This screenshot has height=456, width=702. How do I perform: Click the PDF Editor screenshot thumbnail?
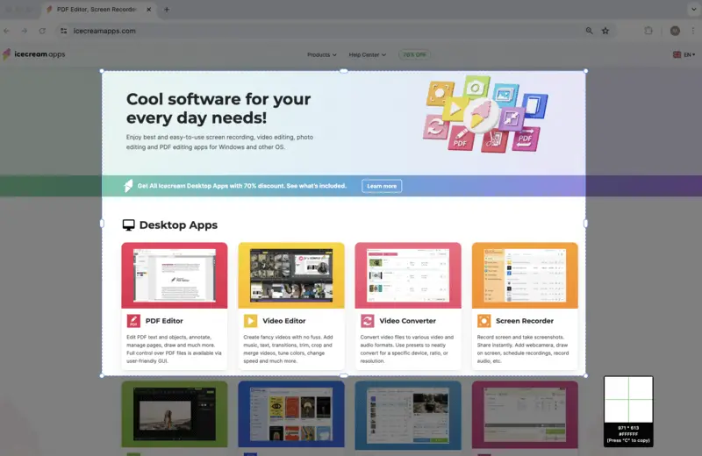coord(175,275)
